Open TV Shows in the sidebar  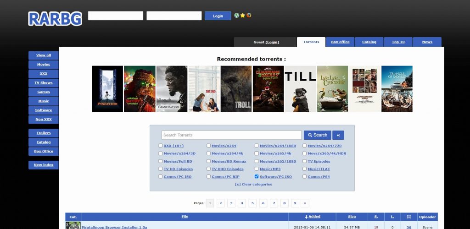tap(44, 83)
